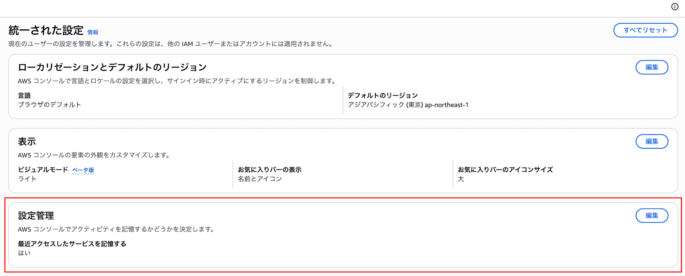Screen dimensions: 685x276
Task: Click the ブラウザのデフォルト language value
Action: (49, 105)
